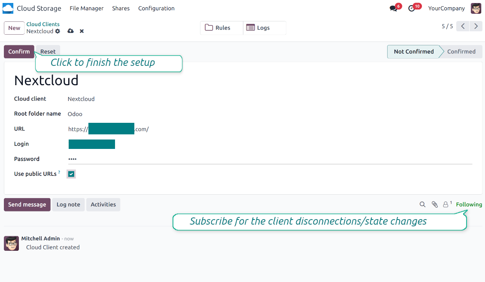Open the Shares menu
Image resolution: width=485 pixels, height=282 pixels.
pos(121,8)
